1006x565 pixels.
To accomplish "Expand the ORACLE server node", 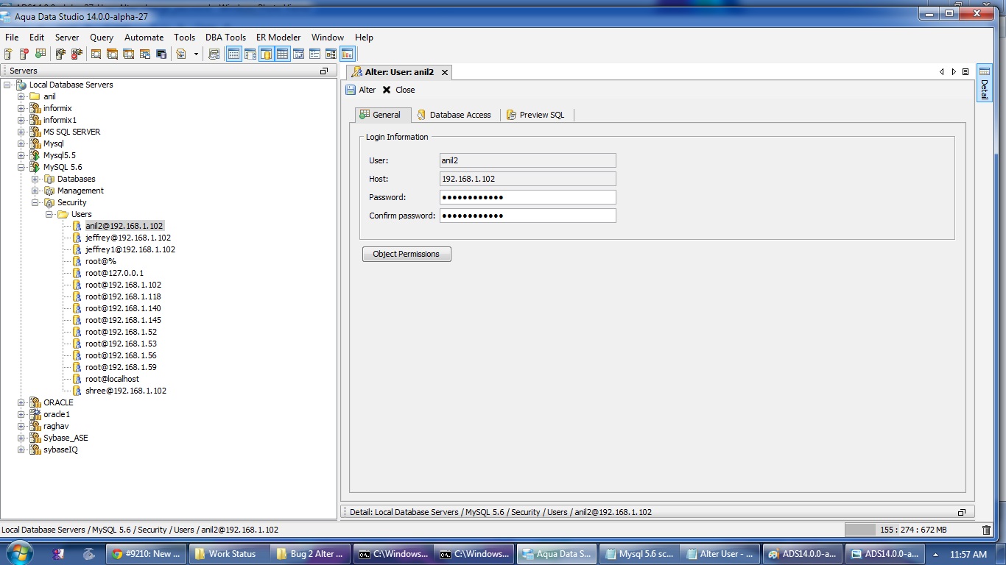I will (21, 402).
